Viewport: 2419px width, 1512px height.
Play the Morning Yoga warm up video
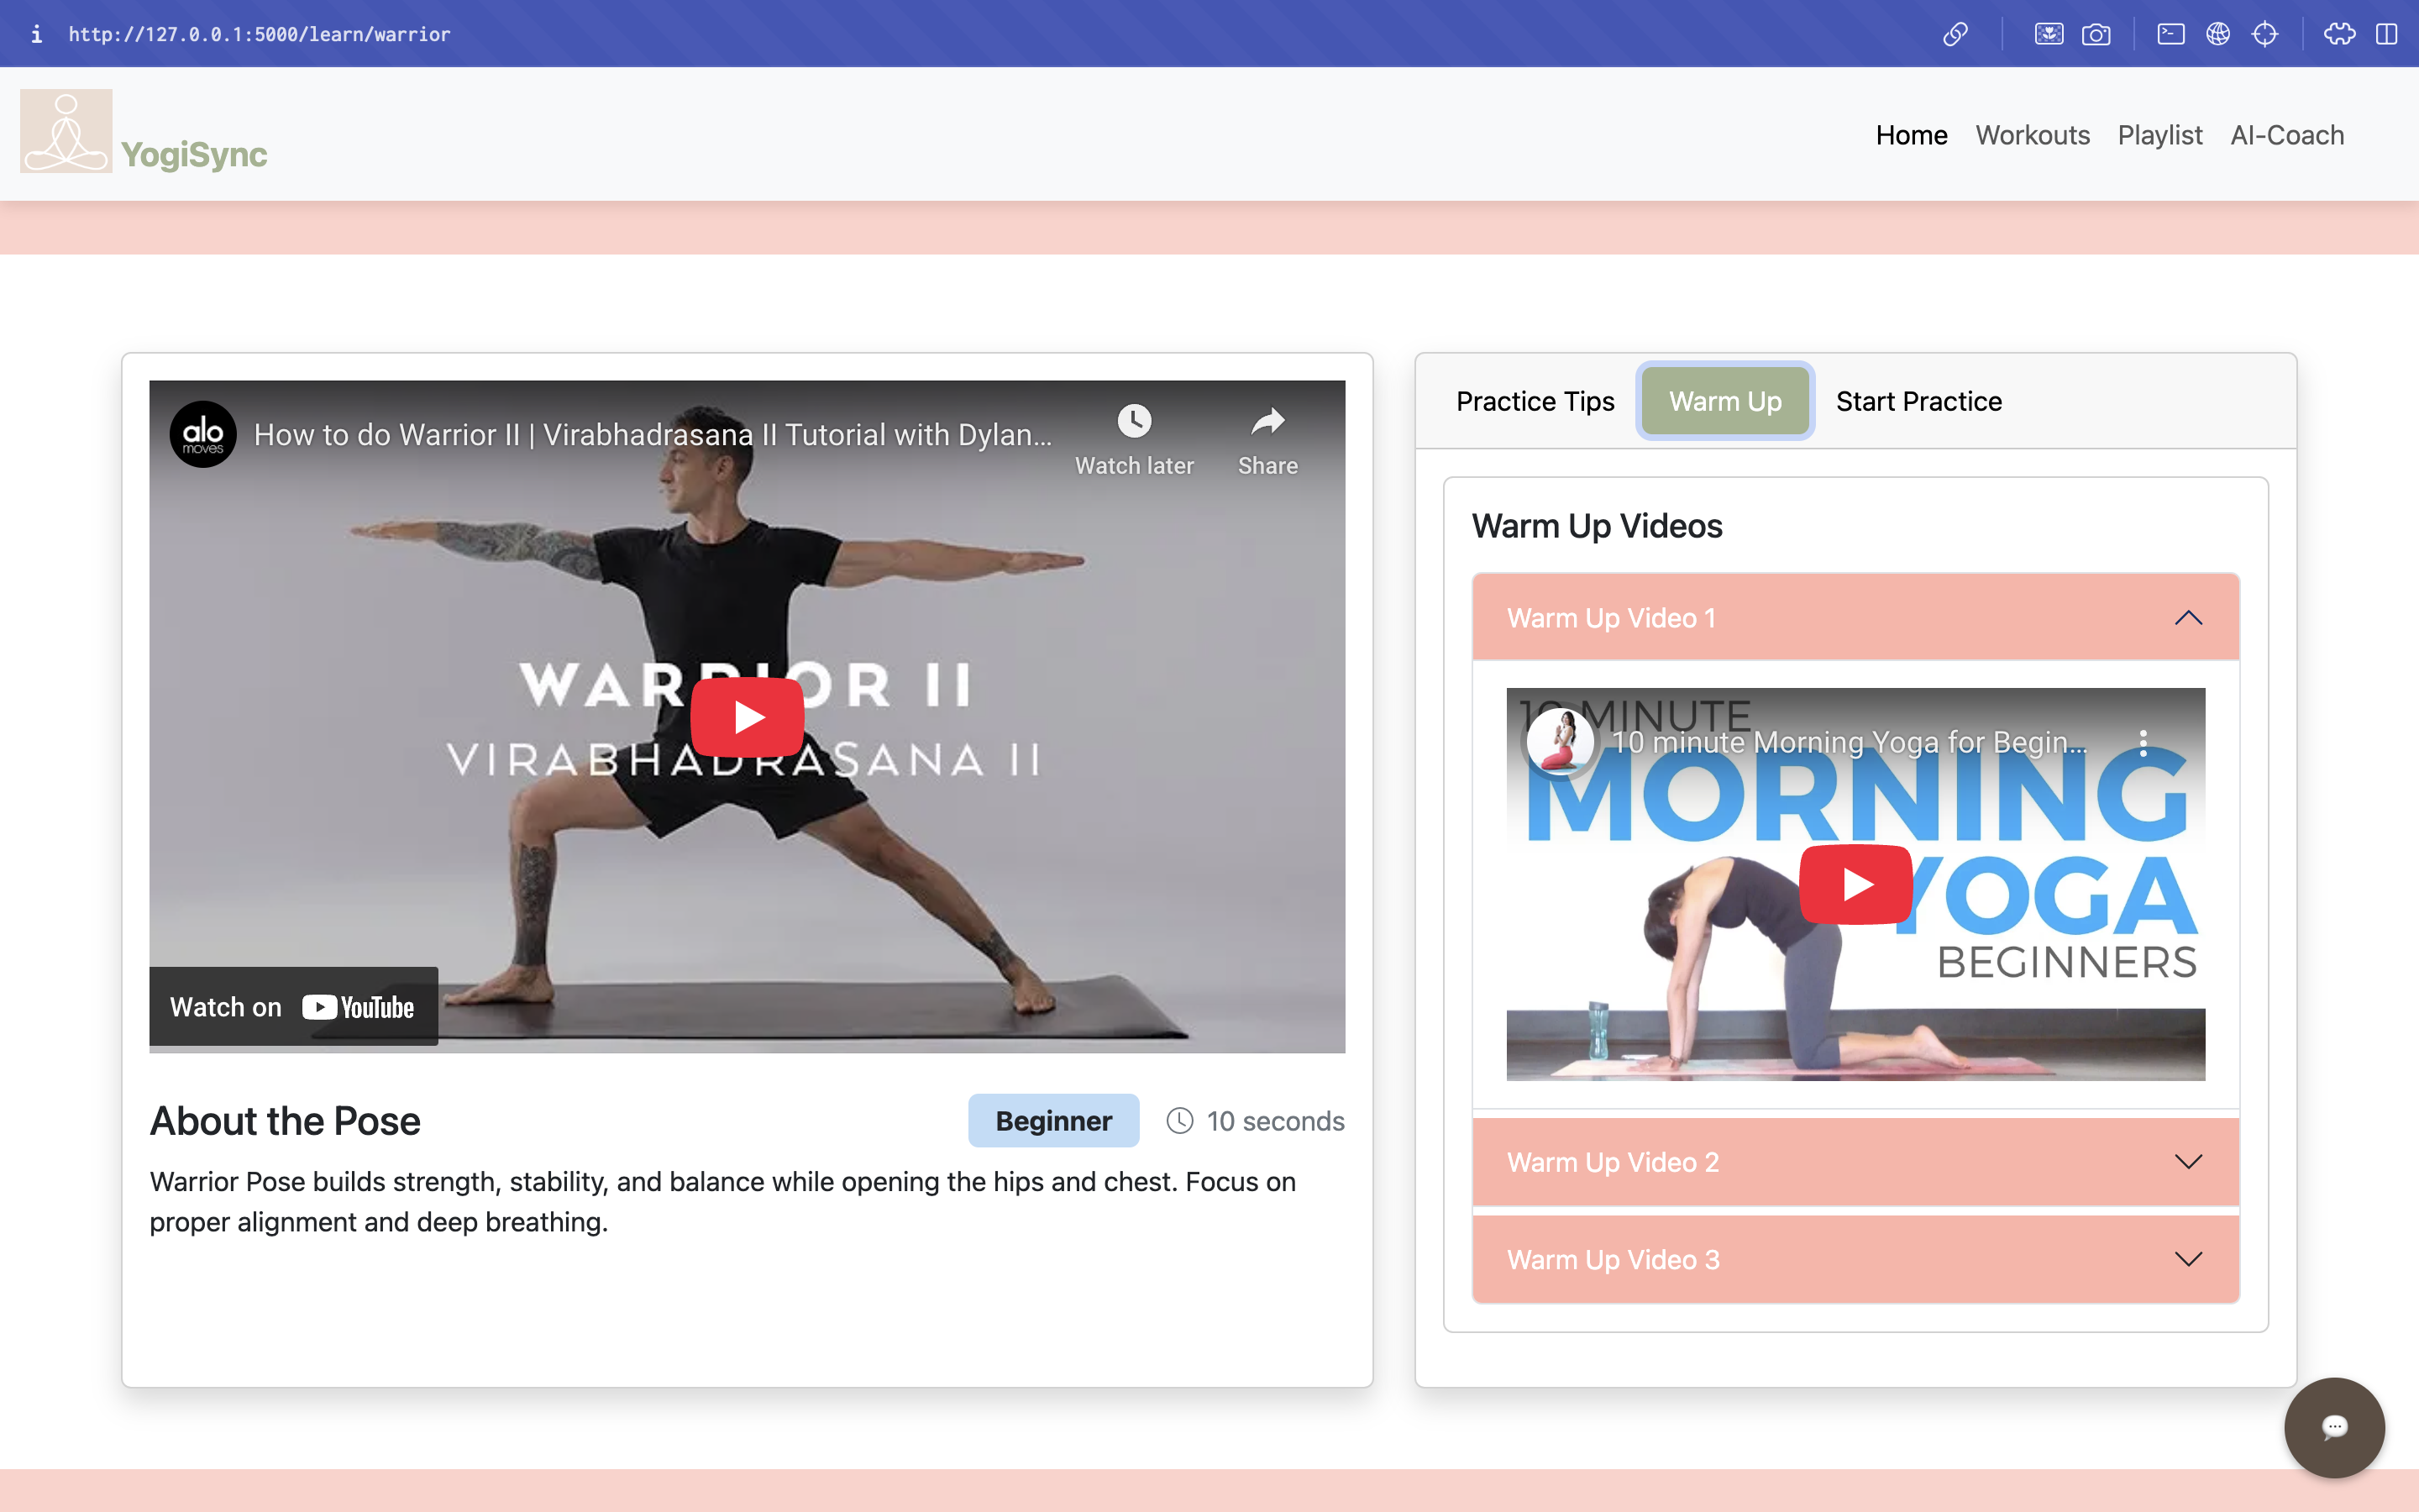tap(1855, 884)
